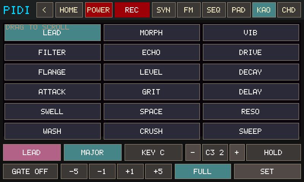Screen dimensions: 304x182
Task: Click the -5 step button
Action: tap(74, 171)
